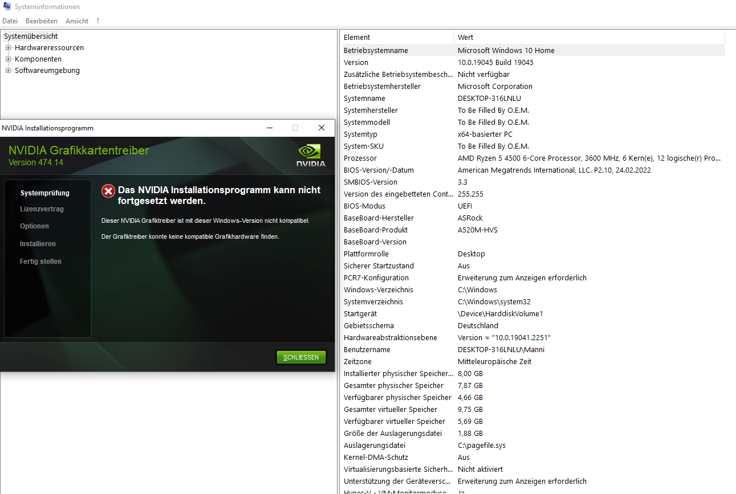Click the value DESKTOP-316LNLU\Manni
The image size is (736, 494).
click(x=501, y=350)
